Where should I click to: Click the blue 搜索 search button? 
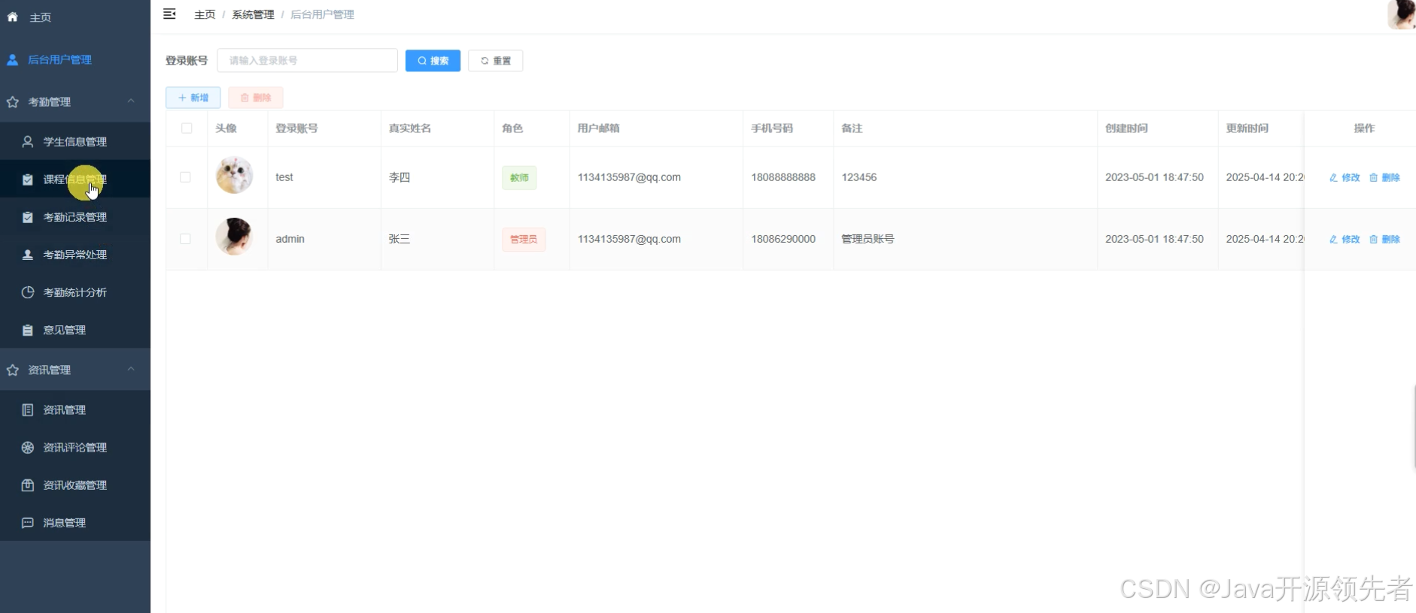(x=433, y=61)
